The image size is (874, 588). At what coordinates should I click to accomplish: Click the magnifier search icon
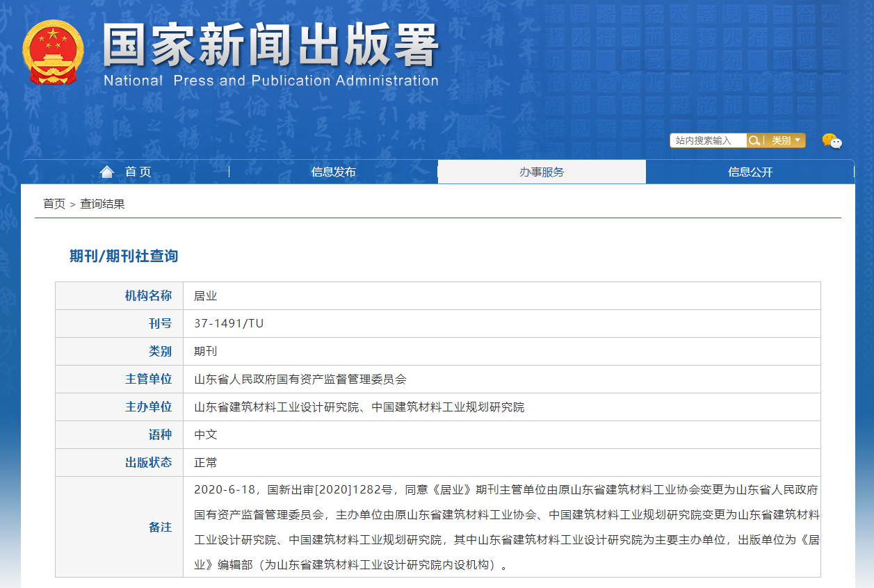point(754,140)
